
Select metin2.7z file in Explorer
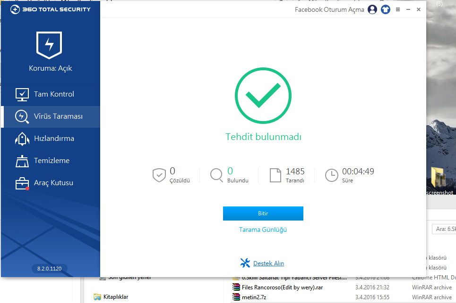pos(254,297)
